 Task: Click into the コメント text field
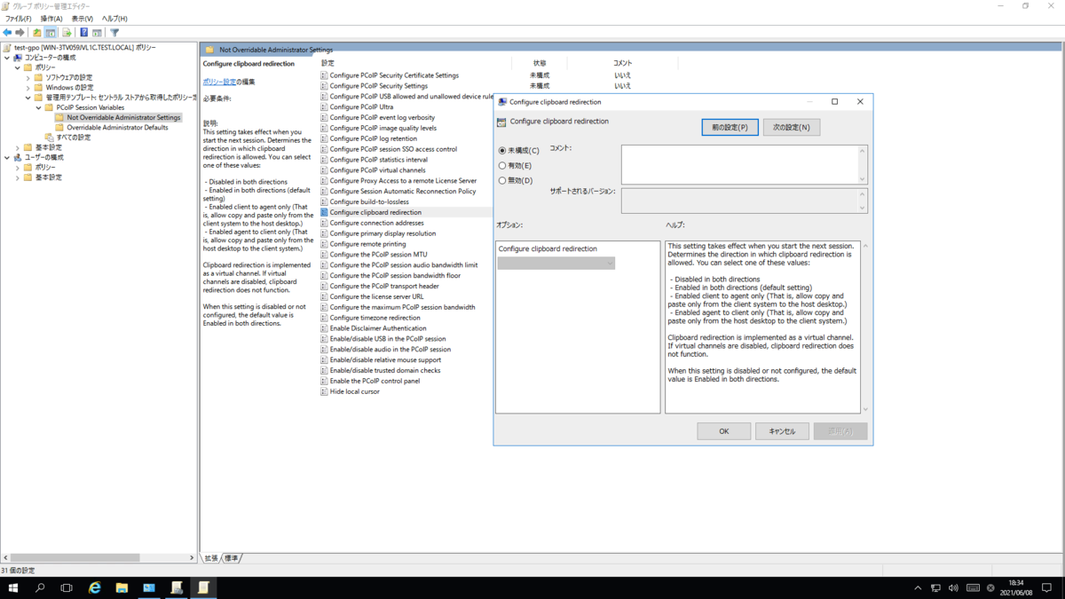[739, 165]
